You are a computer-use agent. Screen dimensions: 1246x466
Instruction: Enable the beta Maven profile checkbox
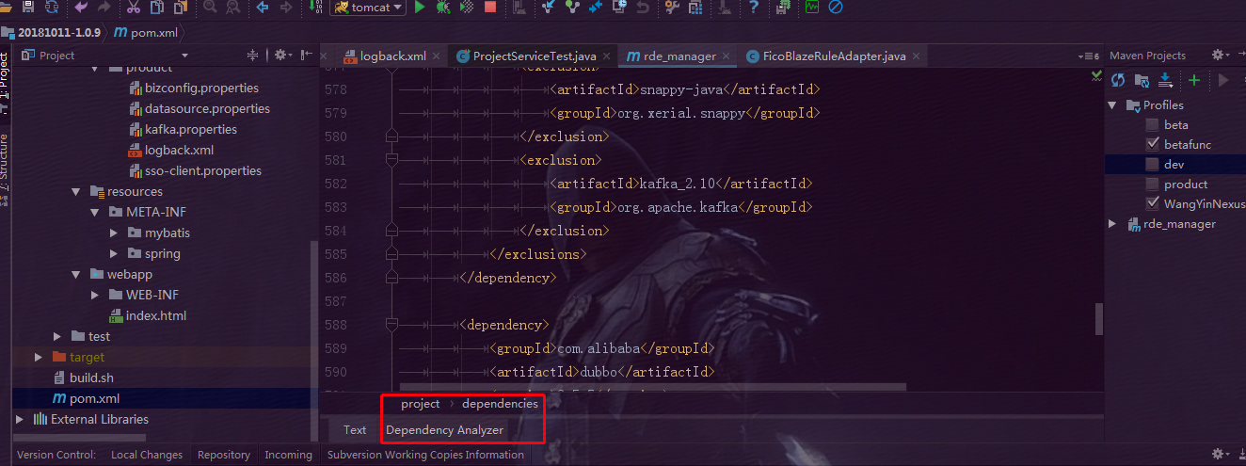point(1153,124)
